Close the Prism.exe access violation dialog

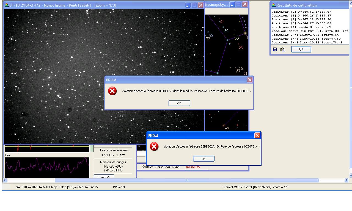[x=249, y=80]
